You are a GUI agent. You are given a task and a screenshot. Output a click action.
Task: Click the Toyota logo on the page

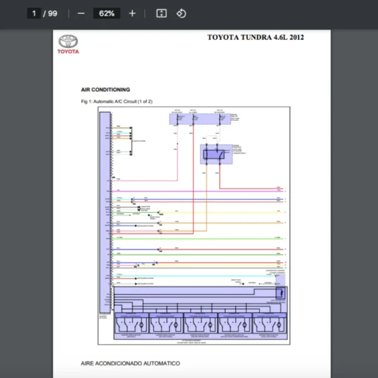[69, 44]
